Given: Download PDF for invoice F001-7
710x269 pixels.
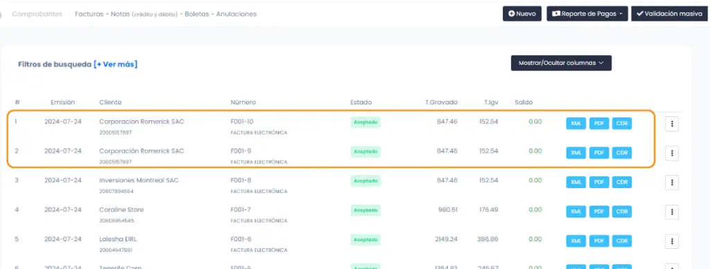Looking at the screenshot, I should [599, 212].
